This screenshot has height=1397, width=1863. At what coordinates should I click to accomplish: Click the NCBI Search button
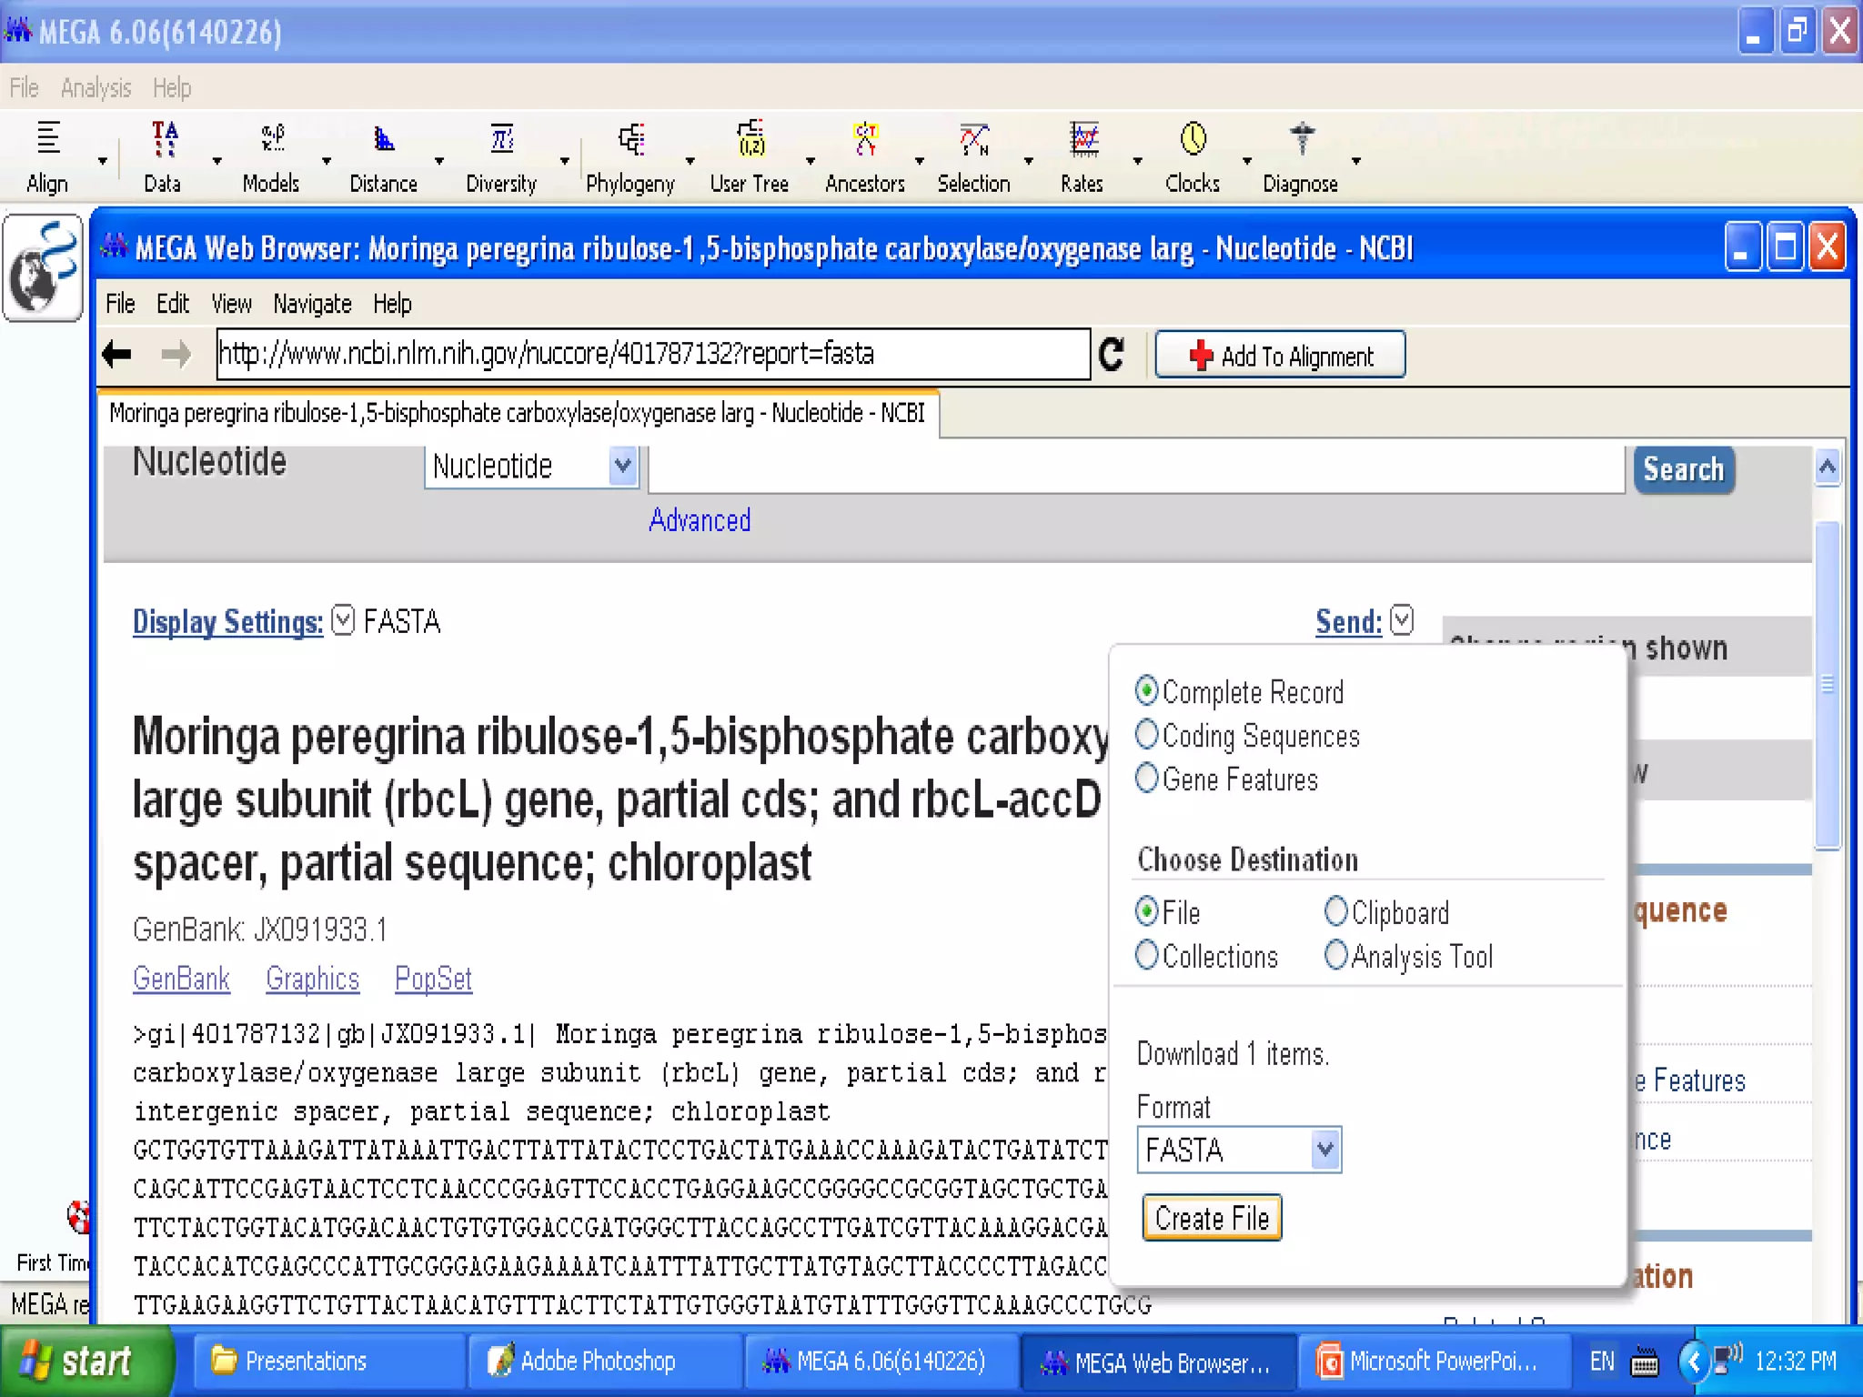1684,469
